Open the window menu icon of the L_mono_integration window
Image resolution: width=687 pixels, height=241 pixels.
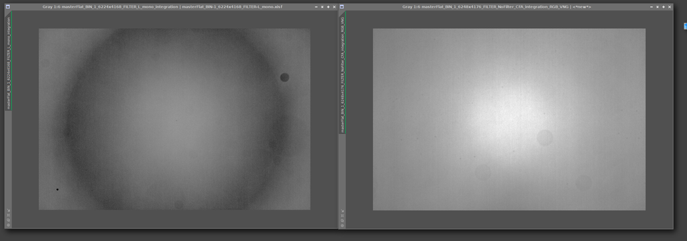coord(7,7)
